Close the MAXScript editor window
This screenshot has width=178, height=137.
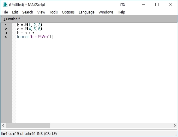point(170,4)
